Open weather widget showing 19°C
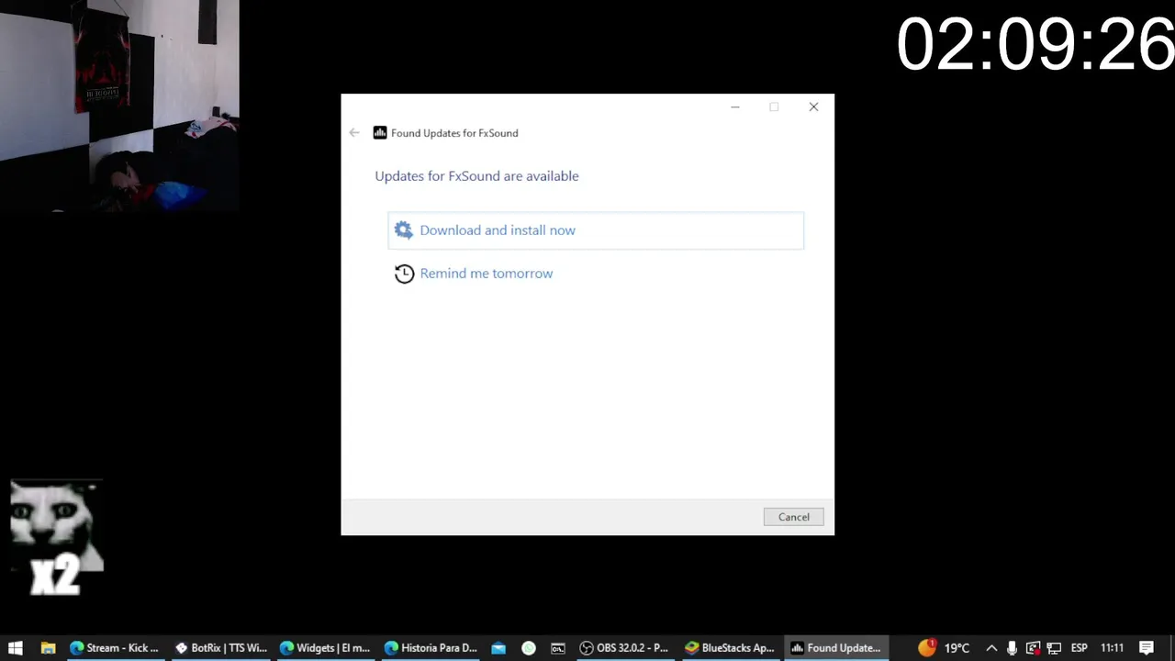Screen dimensions: 1175x661 944,648
